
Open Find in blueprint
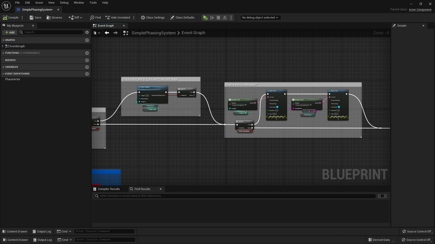[95, 18]
